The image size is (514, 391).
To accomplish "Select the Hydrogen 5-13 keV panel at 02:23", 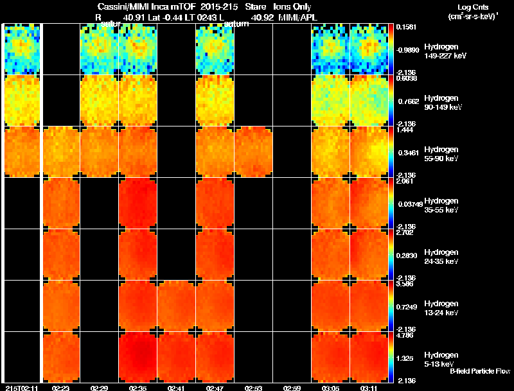I will 61,357.
